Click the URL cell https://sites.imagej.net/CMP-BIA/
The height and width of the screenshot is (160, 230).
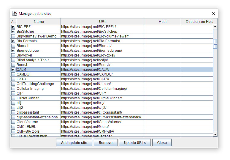coord(102,131)
